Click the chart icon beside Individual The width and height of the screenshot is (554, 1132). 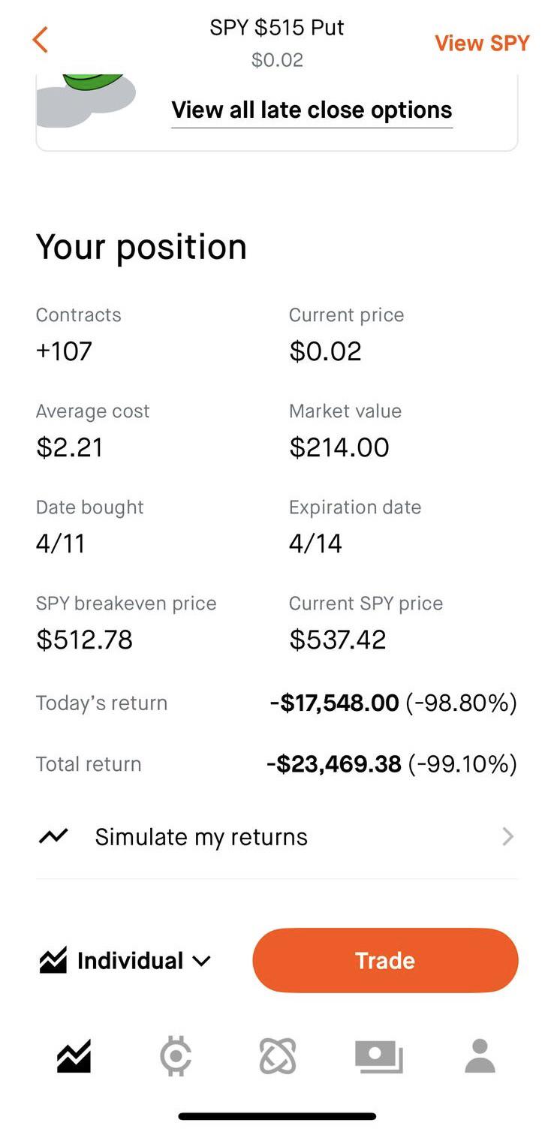[53, 961]
